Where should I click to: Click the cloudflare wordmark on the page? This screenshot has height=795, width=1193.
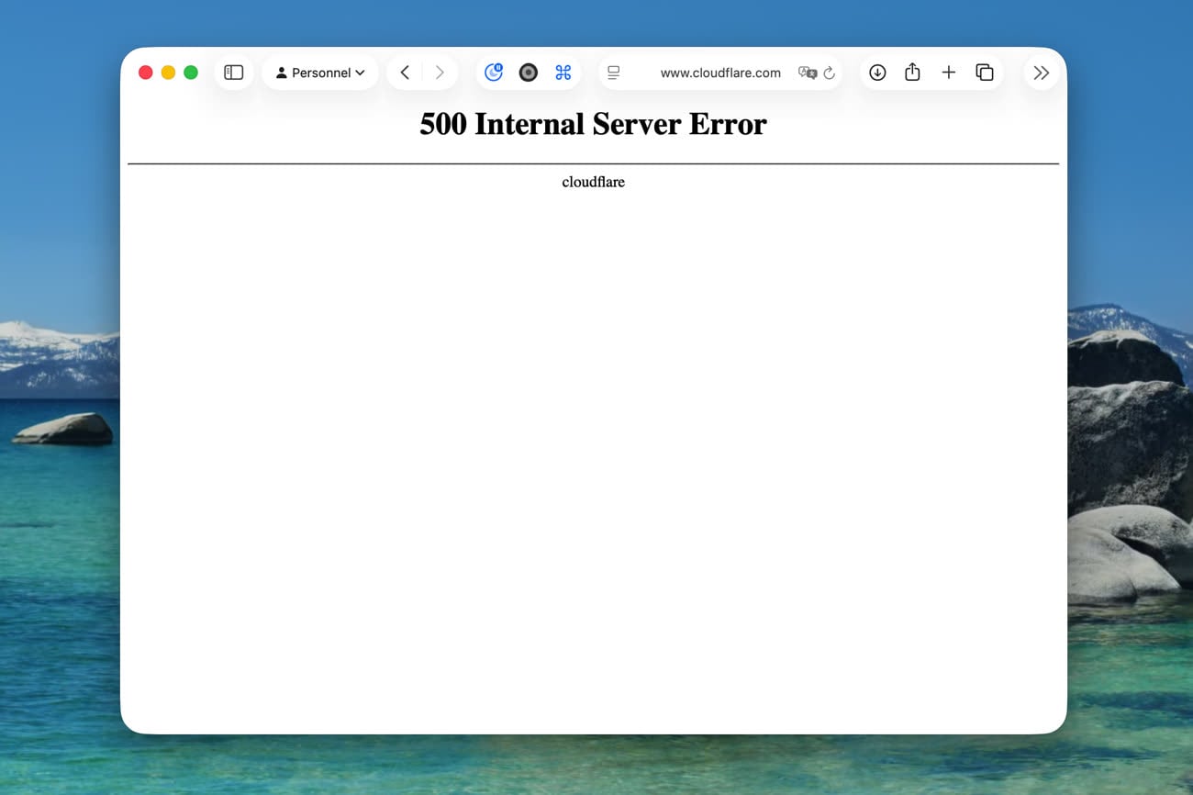coord(593,182)
